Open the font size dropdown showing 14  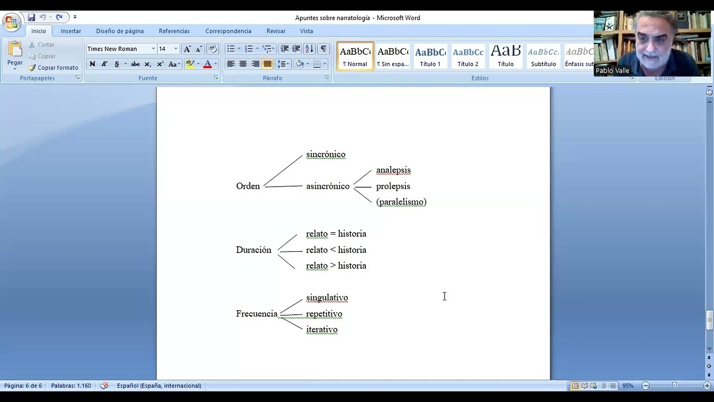tap(176, 49)
